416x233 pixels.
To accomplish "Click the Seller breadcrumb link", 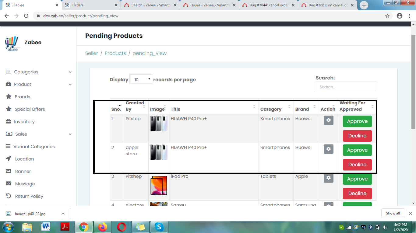I will tap(92, 53).
